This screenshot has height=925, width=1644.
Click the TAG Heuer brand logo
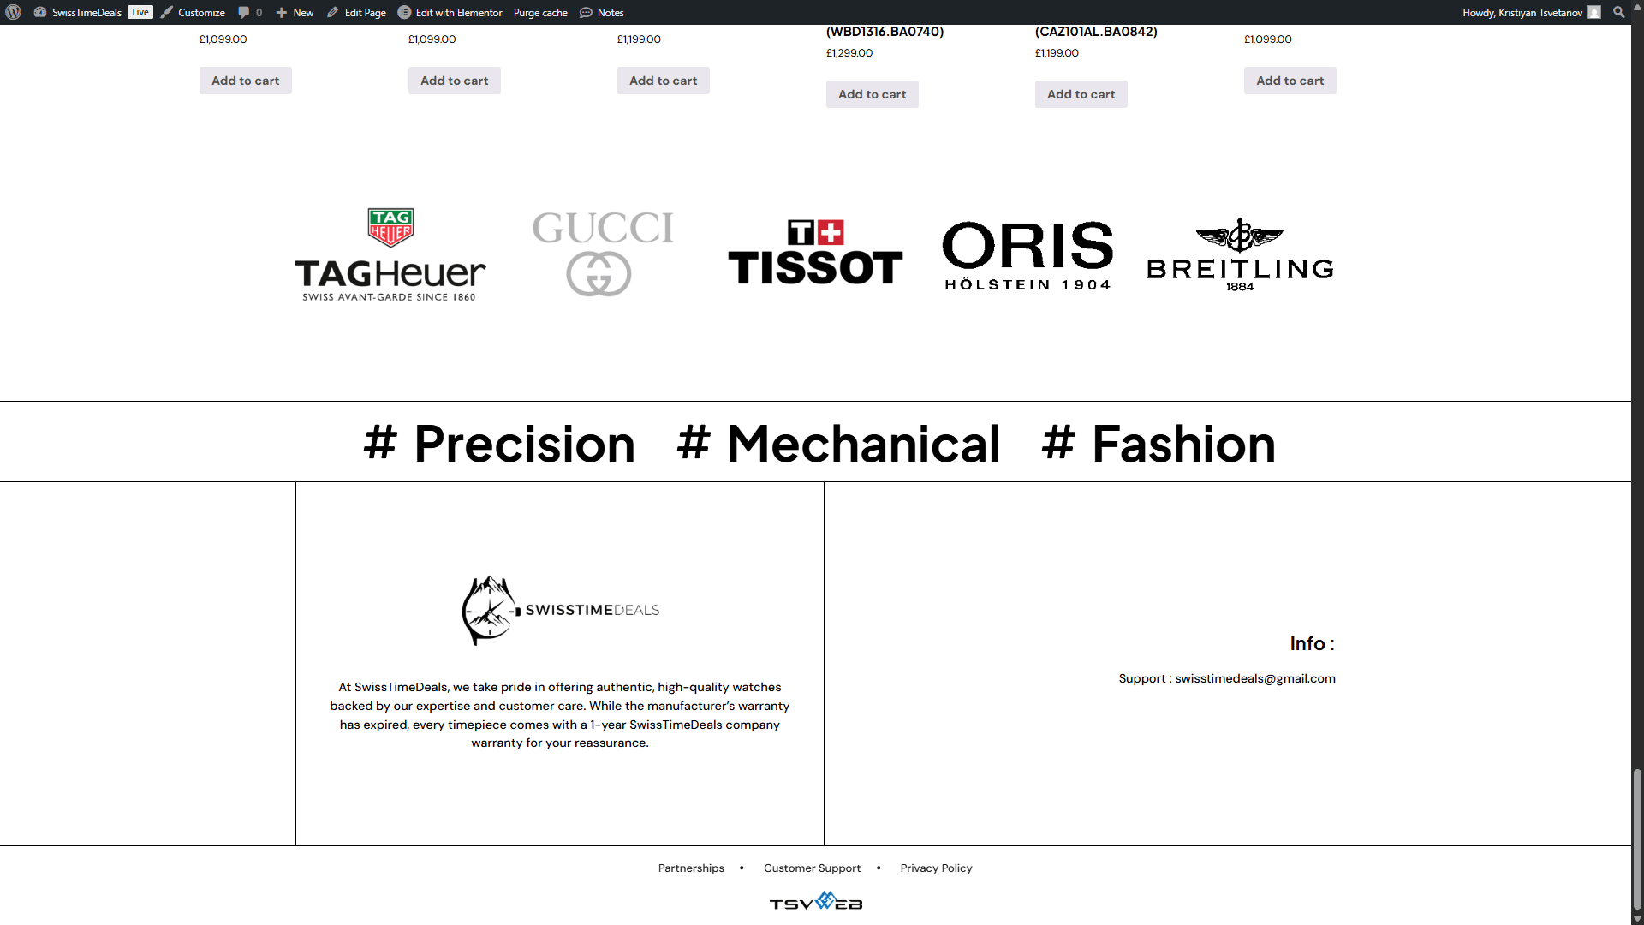pos(390,254)
